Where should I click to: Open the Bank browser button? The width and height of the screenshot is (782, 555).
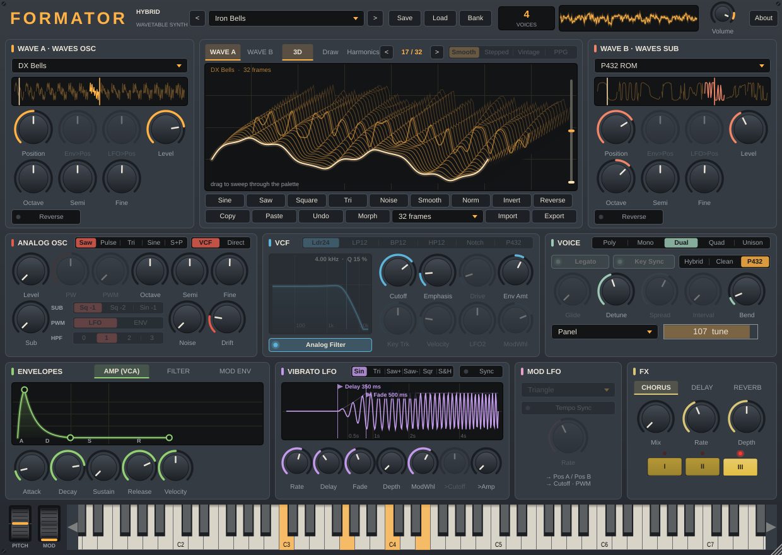tap(476, 18)
